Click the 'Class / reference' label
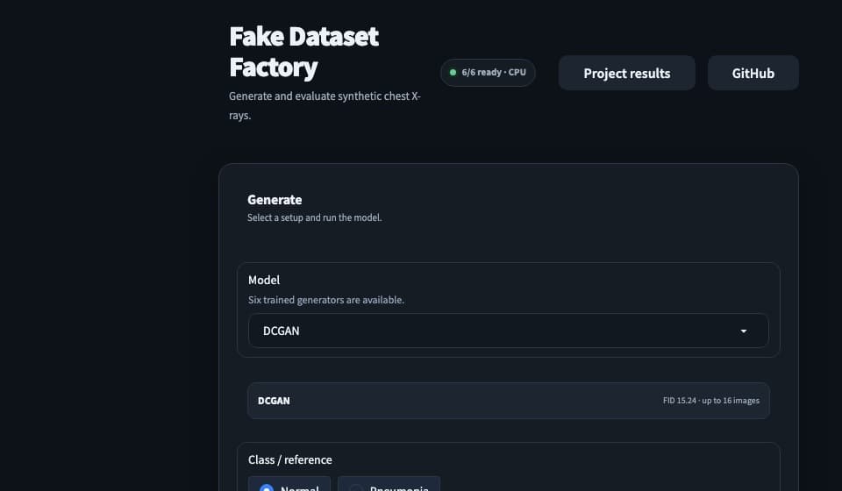Viewport: 842px width, 491px height. click(x=290, y=460)
